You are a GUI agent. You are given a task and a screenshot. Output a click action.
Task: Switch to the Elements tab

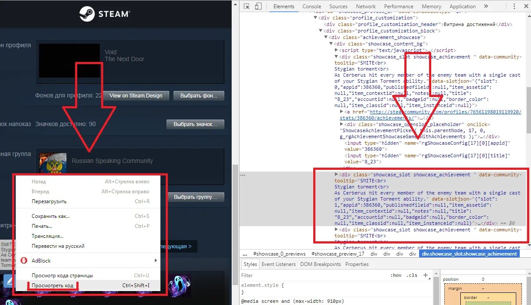click(x=284, y=6)
